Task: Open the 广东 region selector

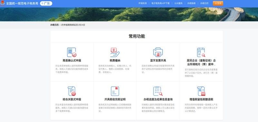Action: (46, 4)
